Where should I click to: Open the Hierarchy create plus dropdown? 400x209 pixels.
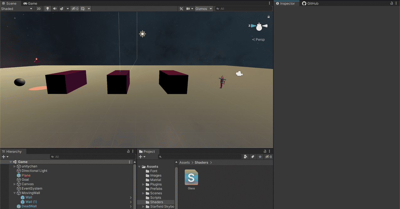pyautogui.click(x=5, y=157)
